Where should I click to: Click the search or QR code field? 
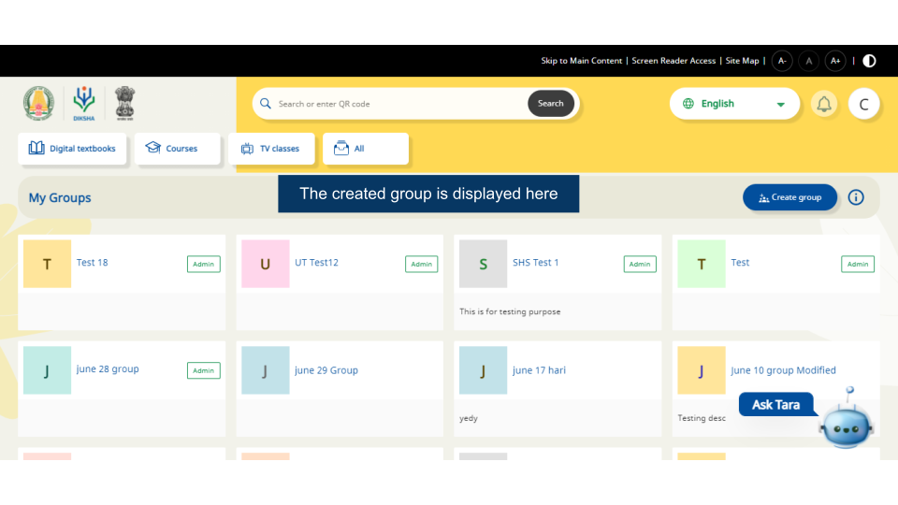point(398,104)
